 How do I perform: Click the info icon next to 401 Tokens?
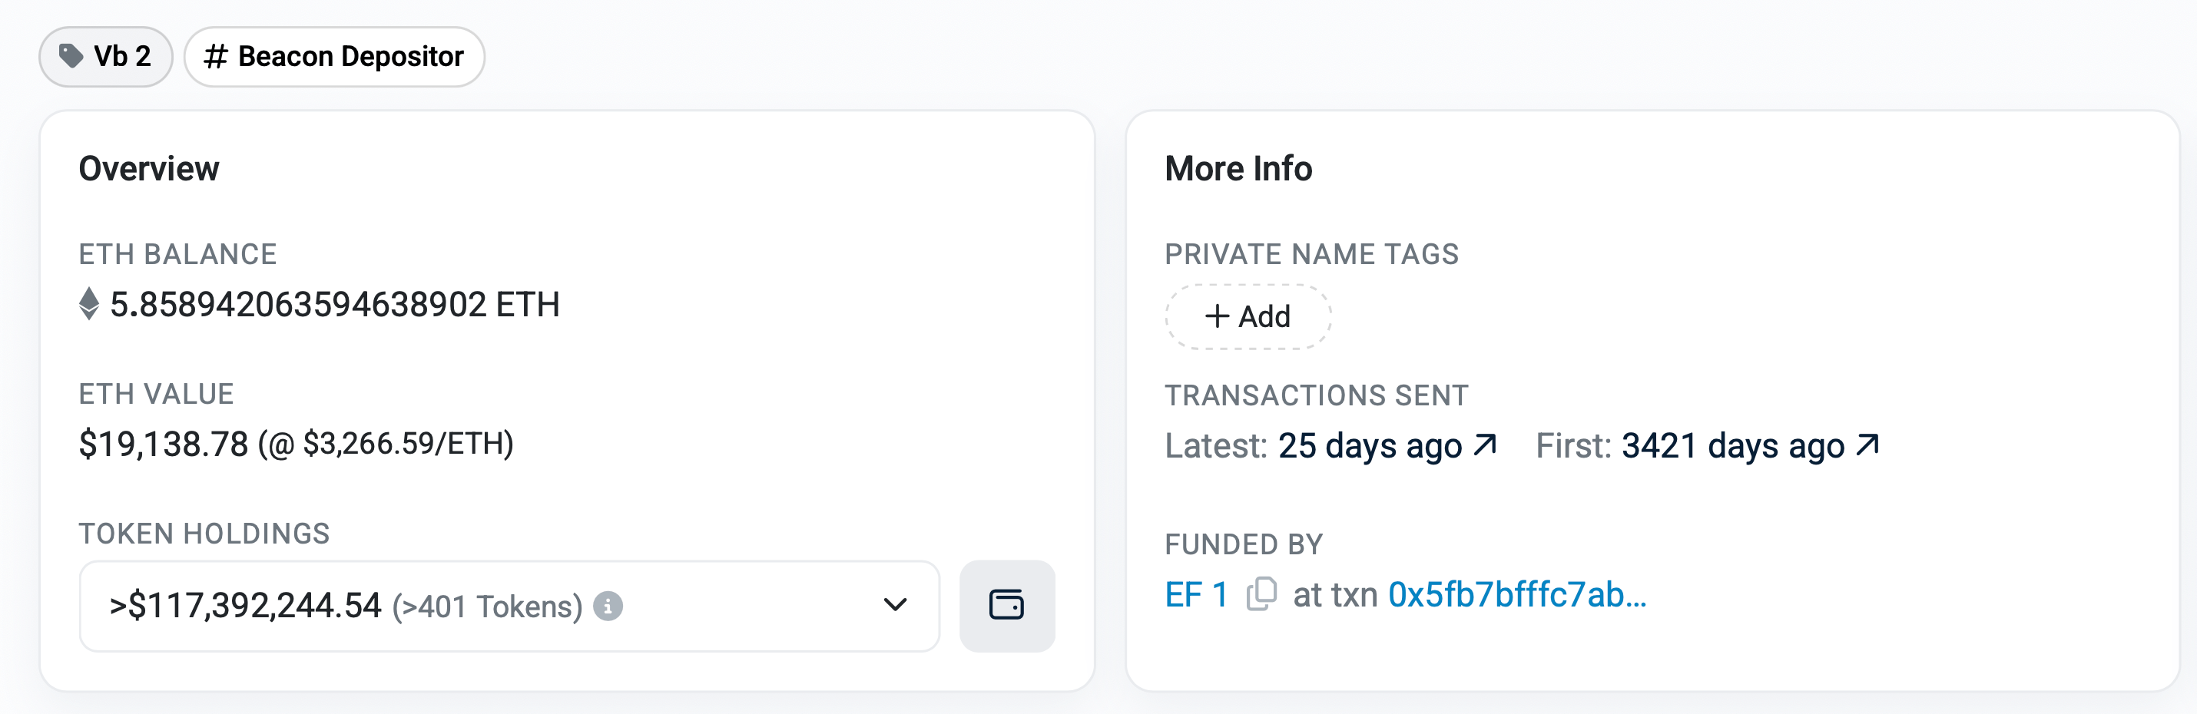point(608,606)
